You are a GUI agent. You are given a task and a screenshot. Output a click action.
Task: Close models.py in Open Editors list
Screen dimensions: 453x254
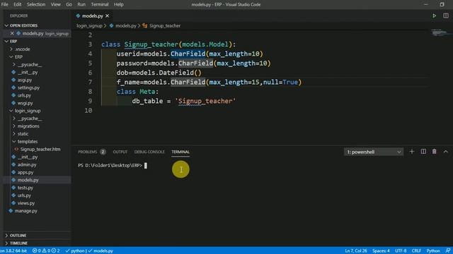point(12,33)
